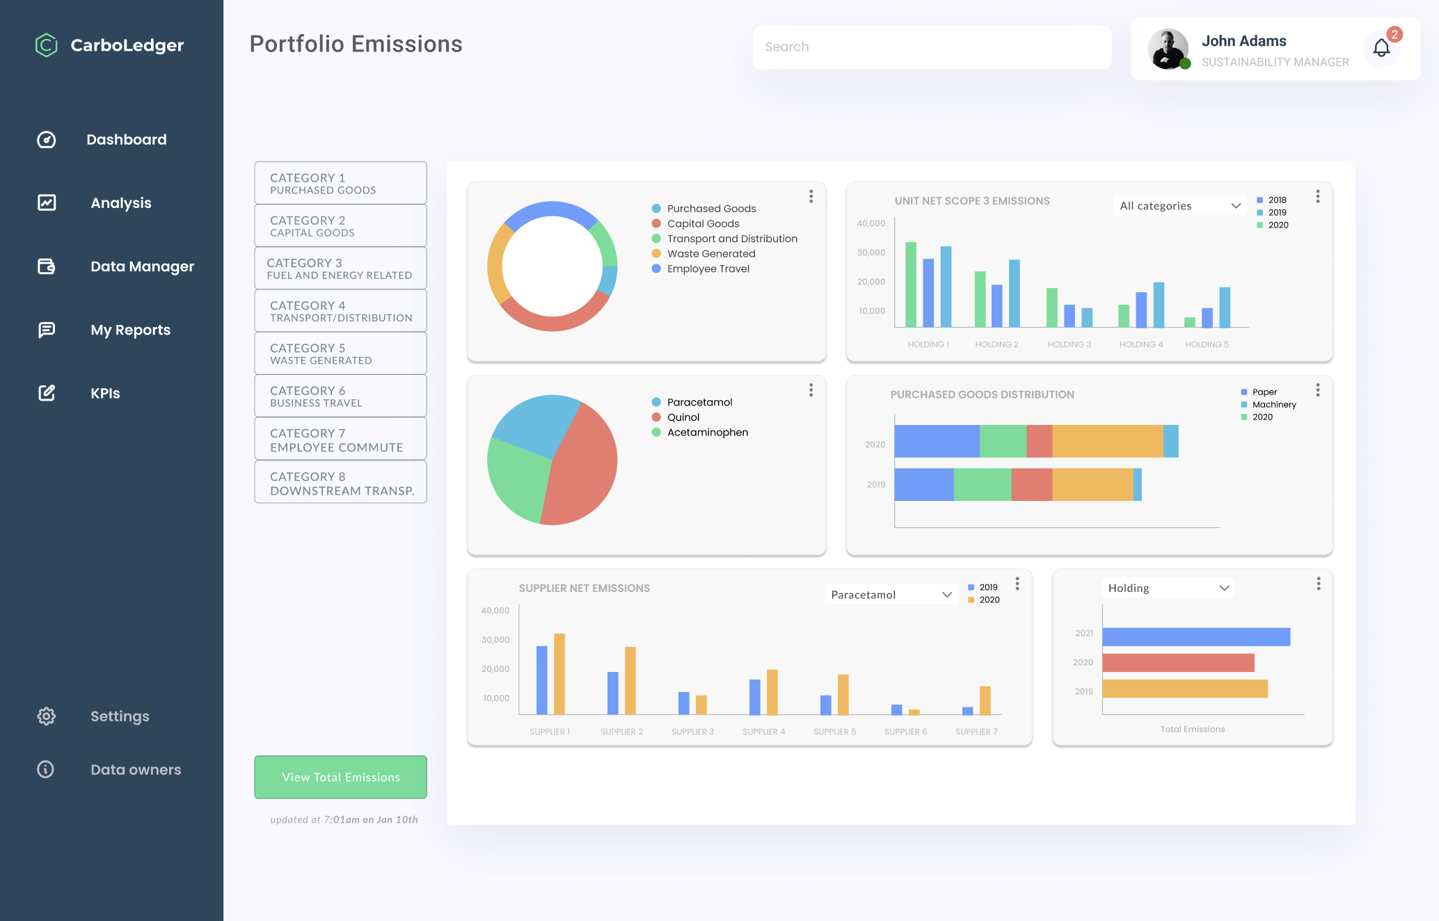
Task: Click the CarboLedger logo icon
Action: pyautogui.click(x=46, y=44)
